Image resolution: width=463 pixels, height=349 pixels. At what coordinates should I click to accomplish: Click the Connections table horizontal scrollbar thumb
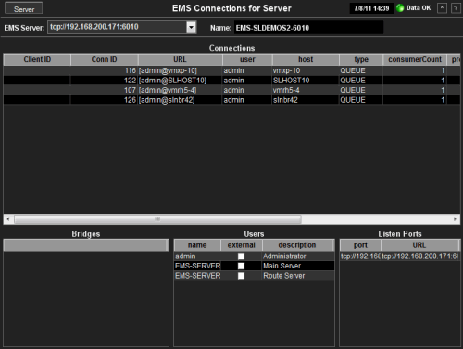coord(157,219)
